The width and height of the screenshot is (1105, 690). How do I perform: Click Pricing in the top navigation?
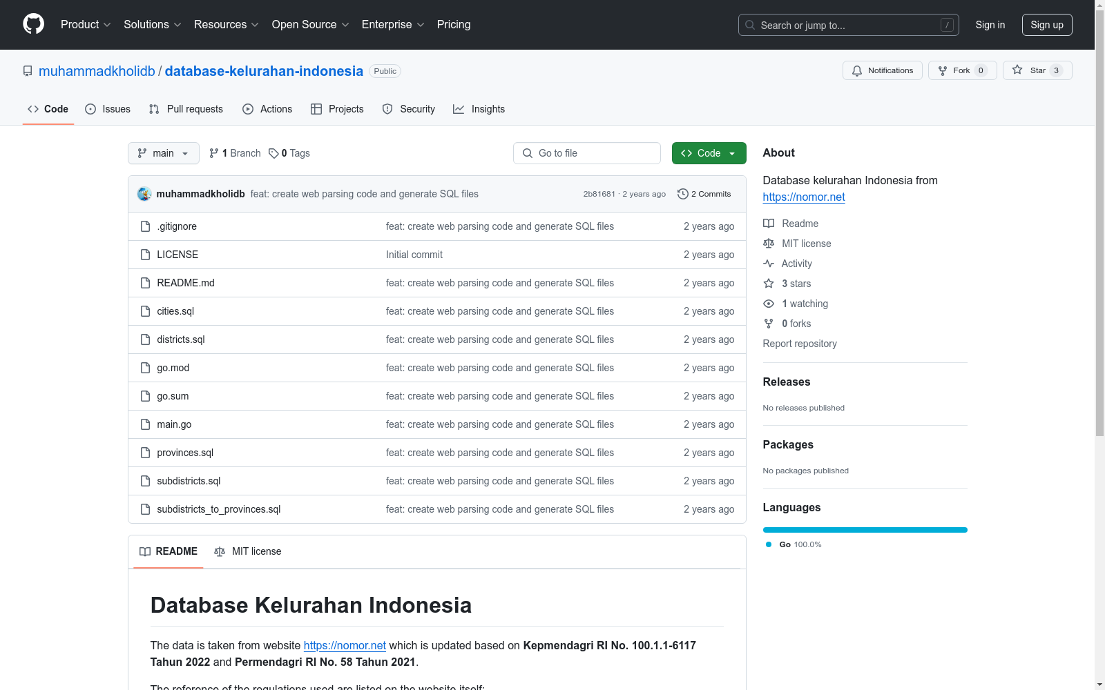click(454, 24)
